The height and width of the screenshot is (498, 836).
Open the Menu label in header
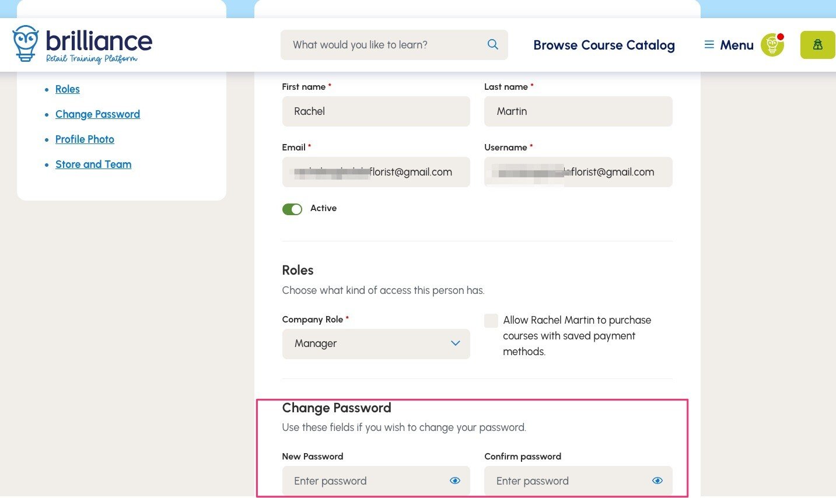pos(737,45)
